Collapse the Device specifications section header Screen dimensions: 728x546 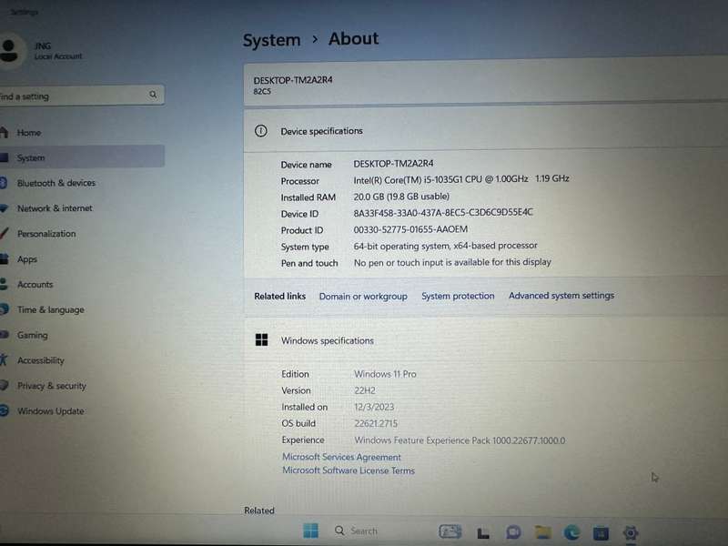(486, 129)
